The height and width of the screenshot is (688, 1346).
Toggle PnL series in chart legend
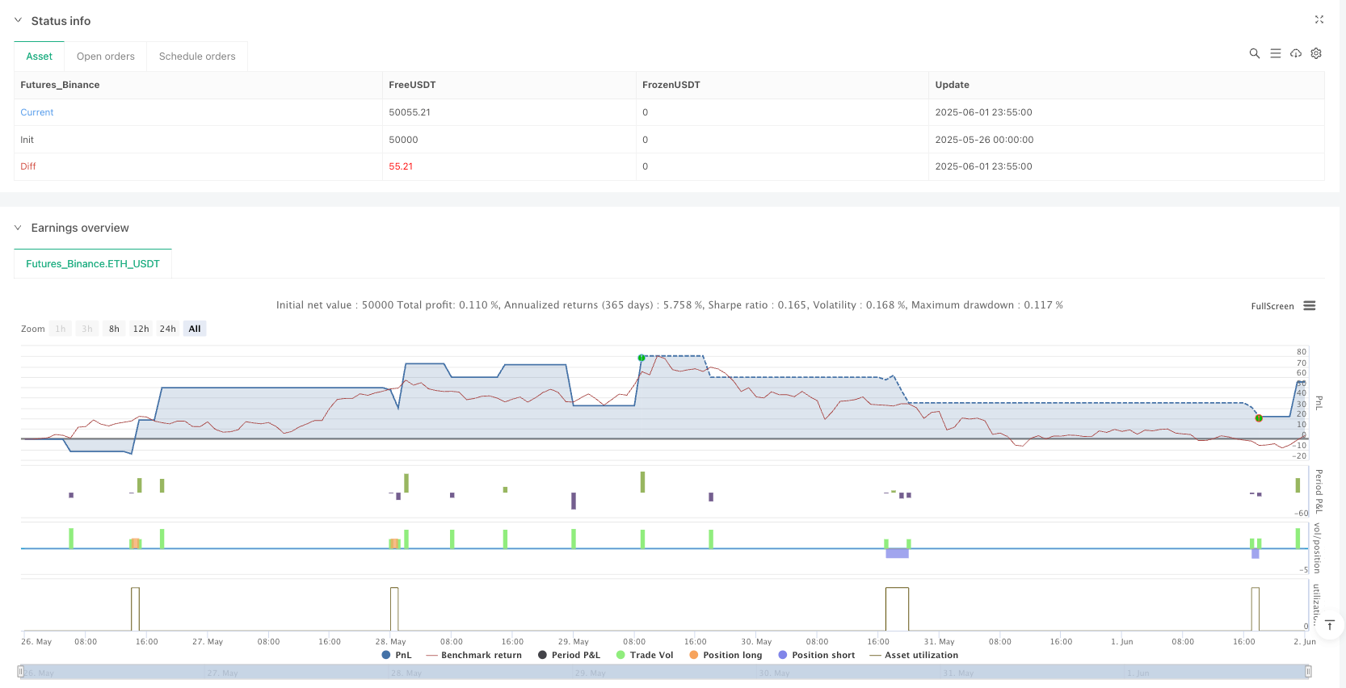pos(396,655)
